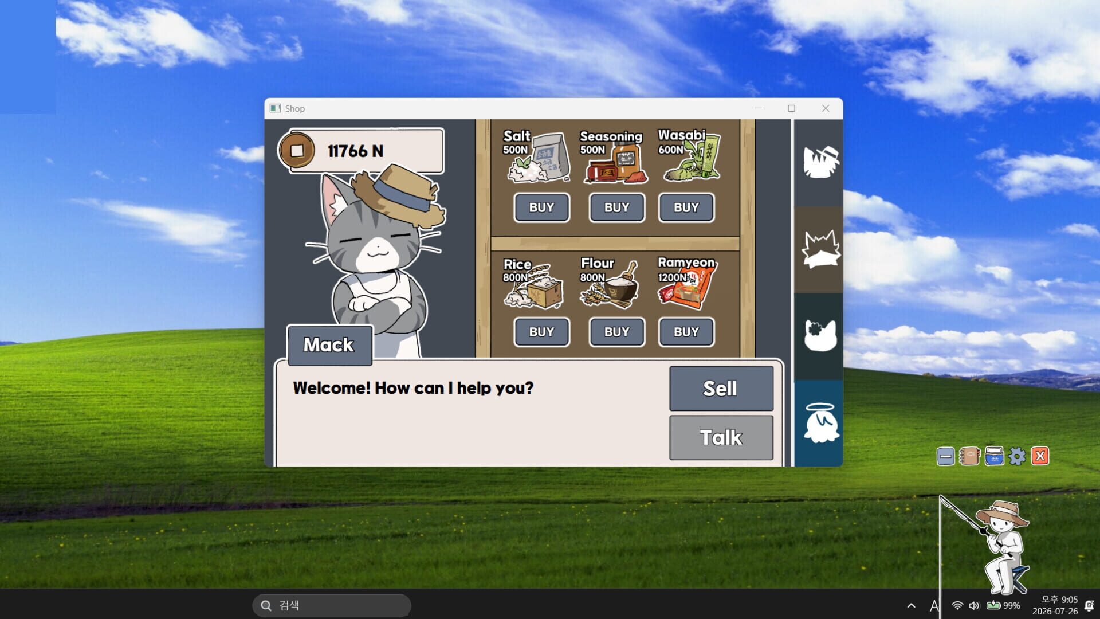Click the Mack name tag
This screenshot has height=619, width=1100.
pos(329,345)
